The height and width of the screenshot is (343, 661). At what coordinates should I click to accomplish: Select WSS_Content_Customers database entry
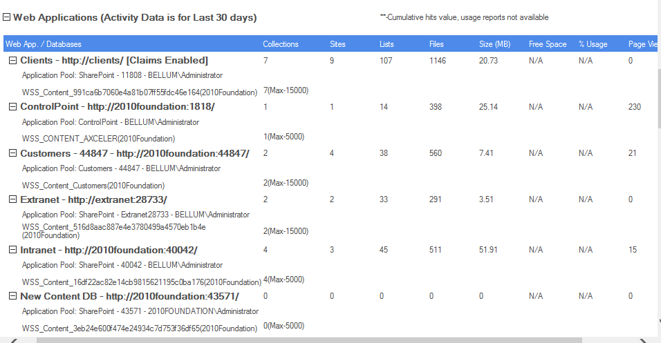pyautogui.click(x=93, y=185)
